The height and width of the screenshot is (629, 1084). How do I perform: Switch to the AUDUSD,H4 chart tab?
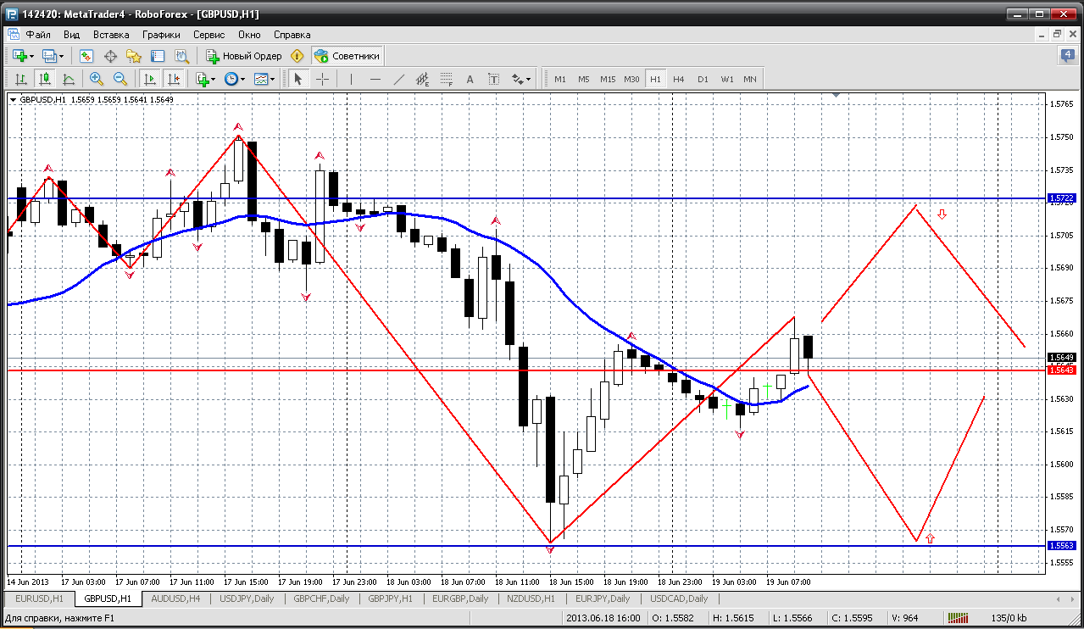pyautogui.click(x=177, y=598)
